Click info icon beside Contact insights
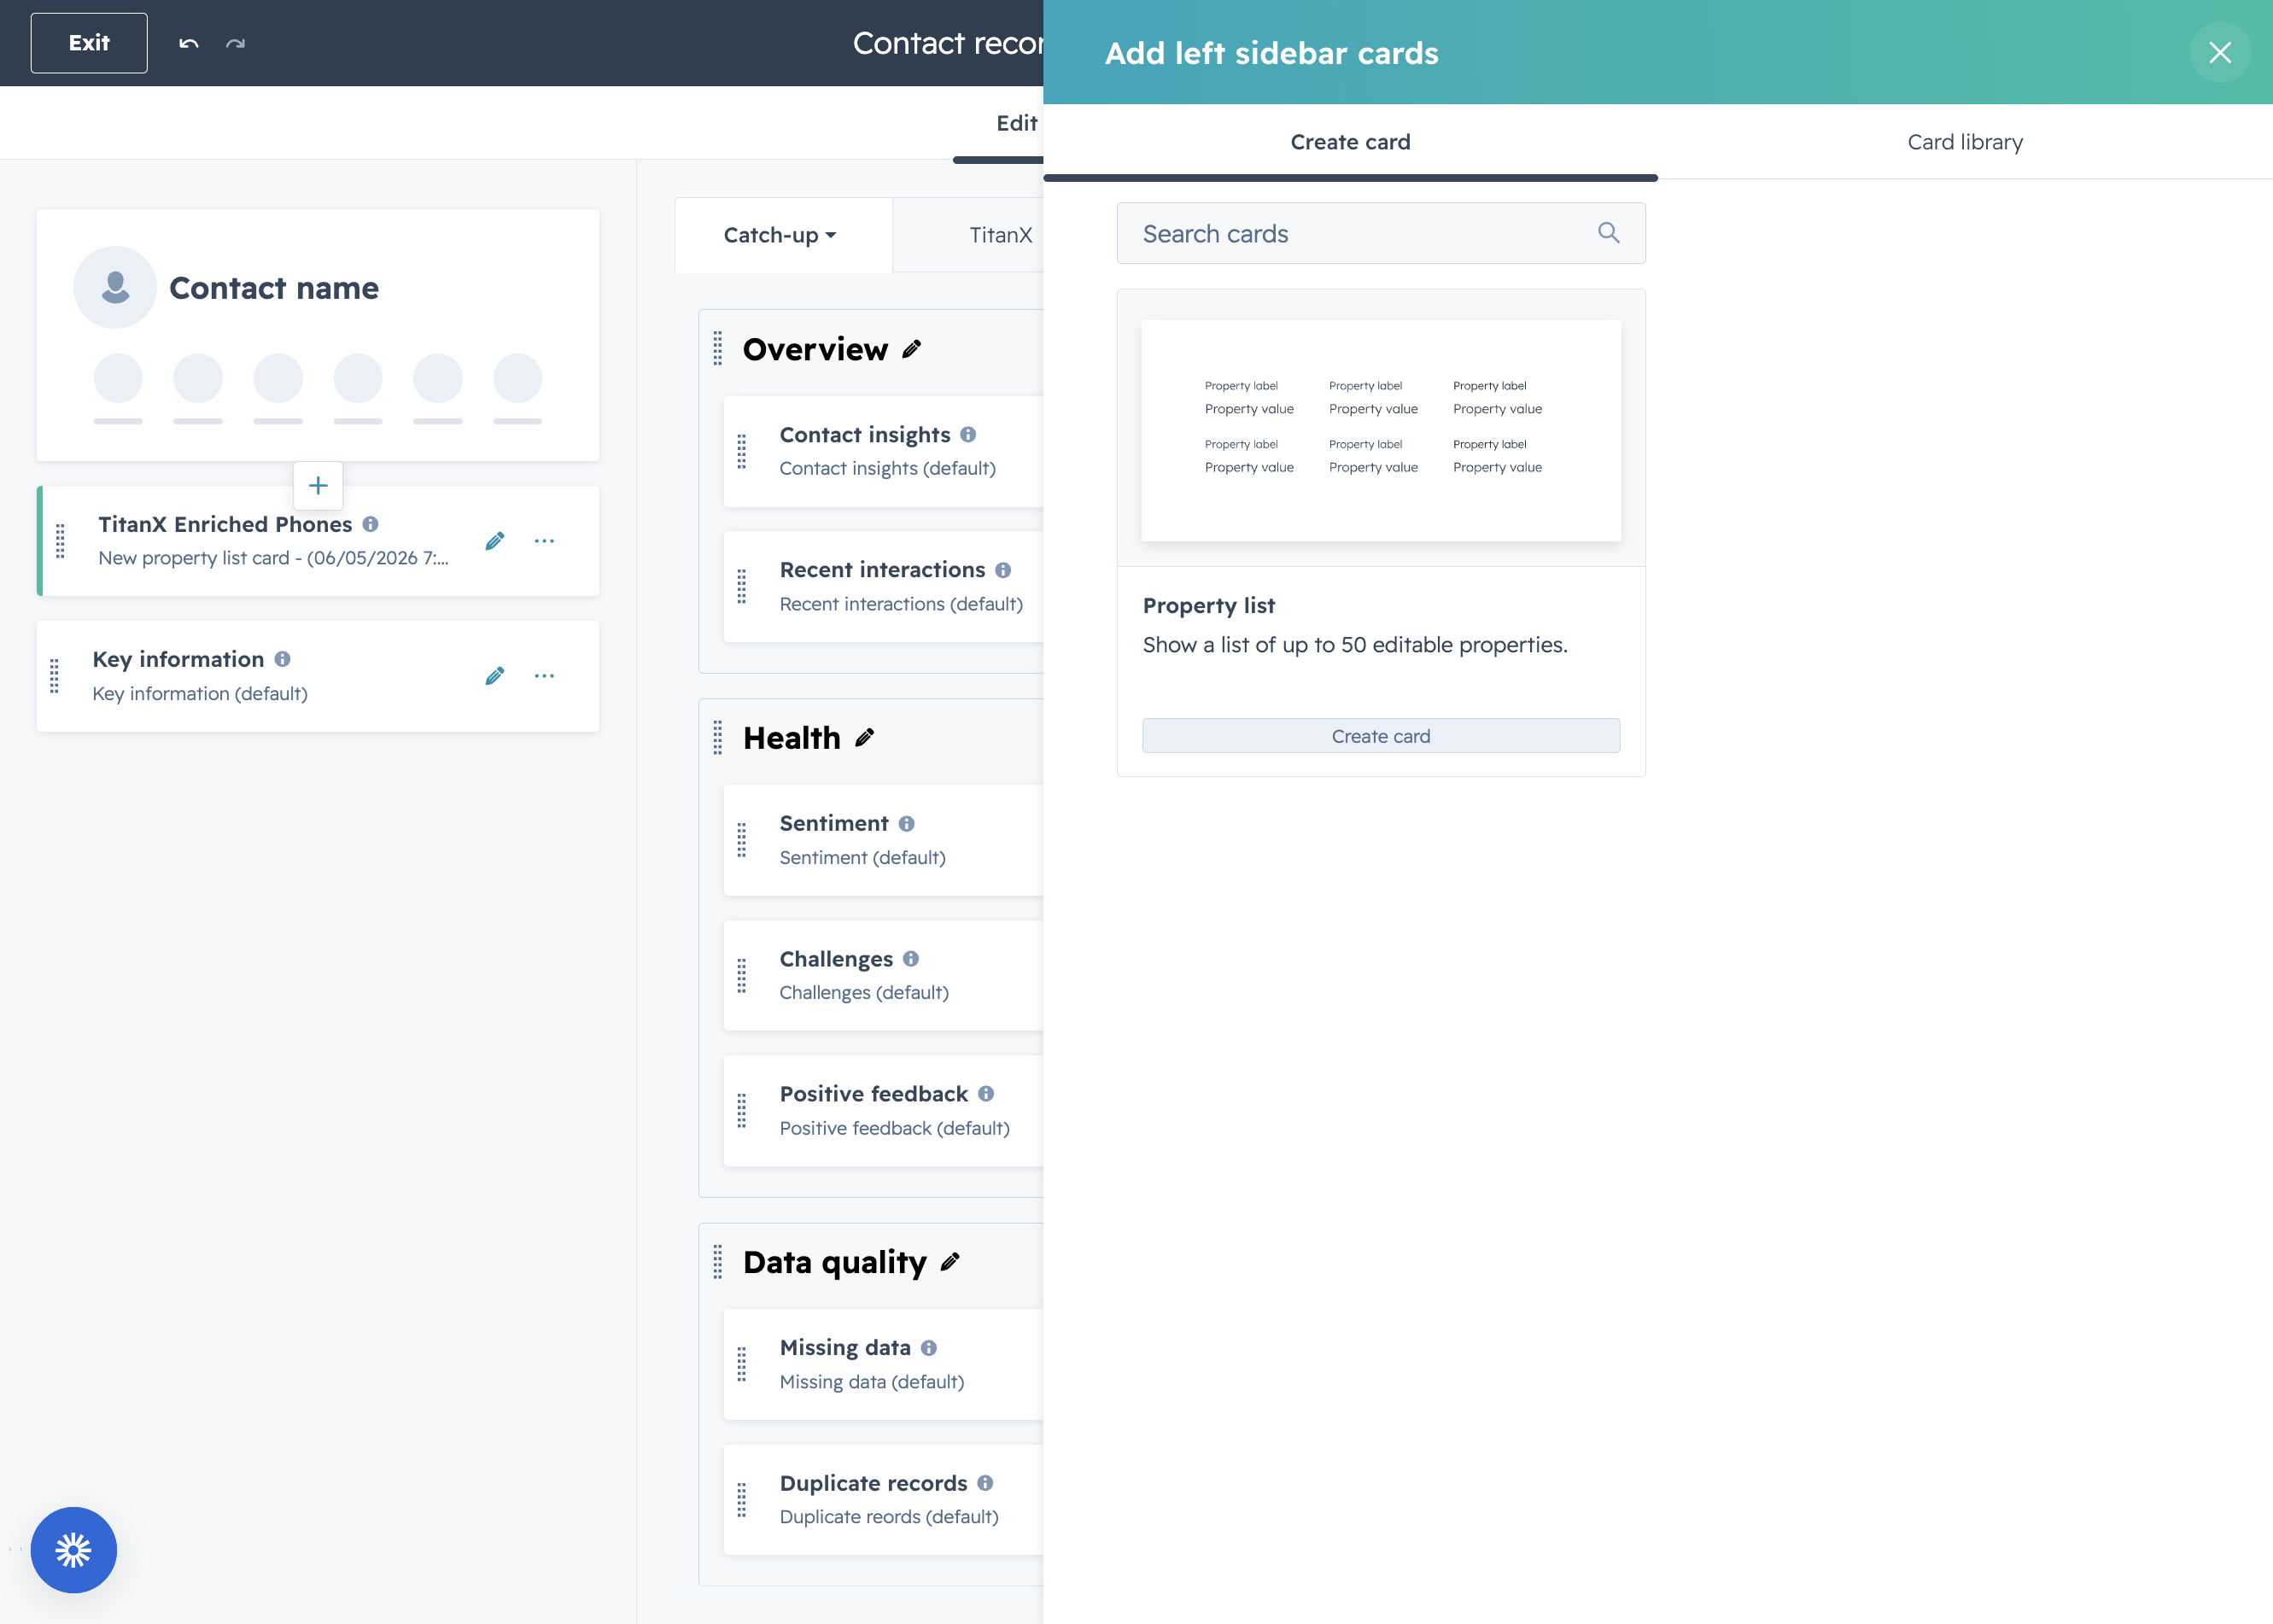 tap(968, 435)
